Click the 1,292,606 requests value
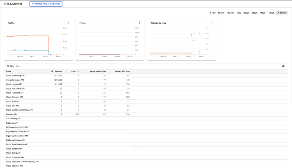The image size is (292, 168). [58, 80]
